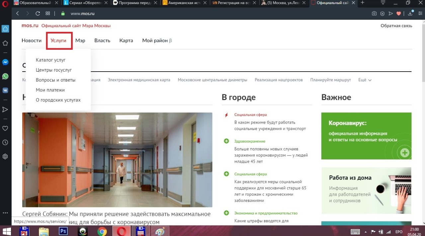This screenshot has height=236, width=425.
Task: Show hidden tray icons arrow
Action: [366, 232]
